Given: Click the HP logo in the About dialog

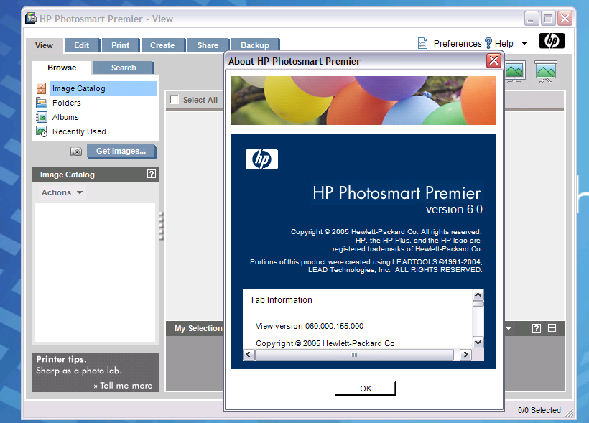Looking at the screenshot, I should coord(262,159).
